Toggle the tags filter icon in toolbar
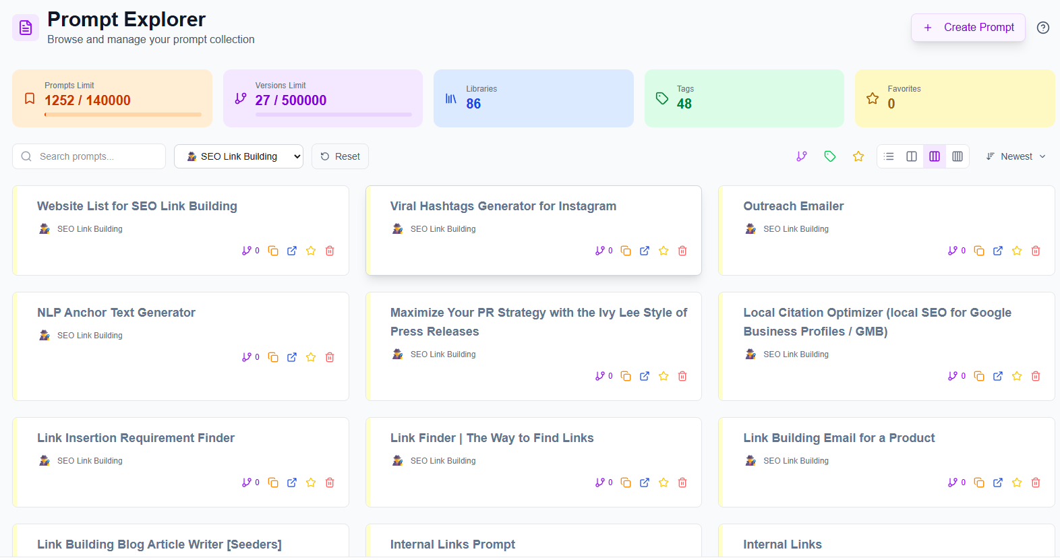 [x=829, y=156]
